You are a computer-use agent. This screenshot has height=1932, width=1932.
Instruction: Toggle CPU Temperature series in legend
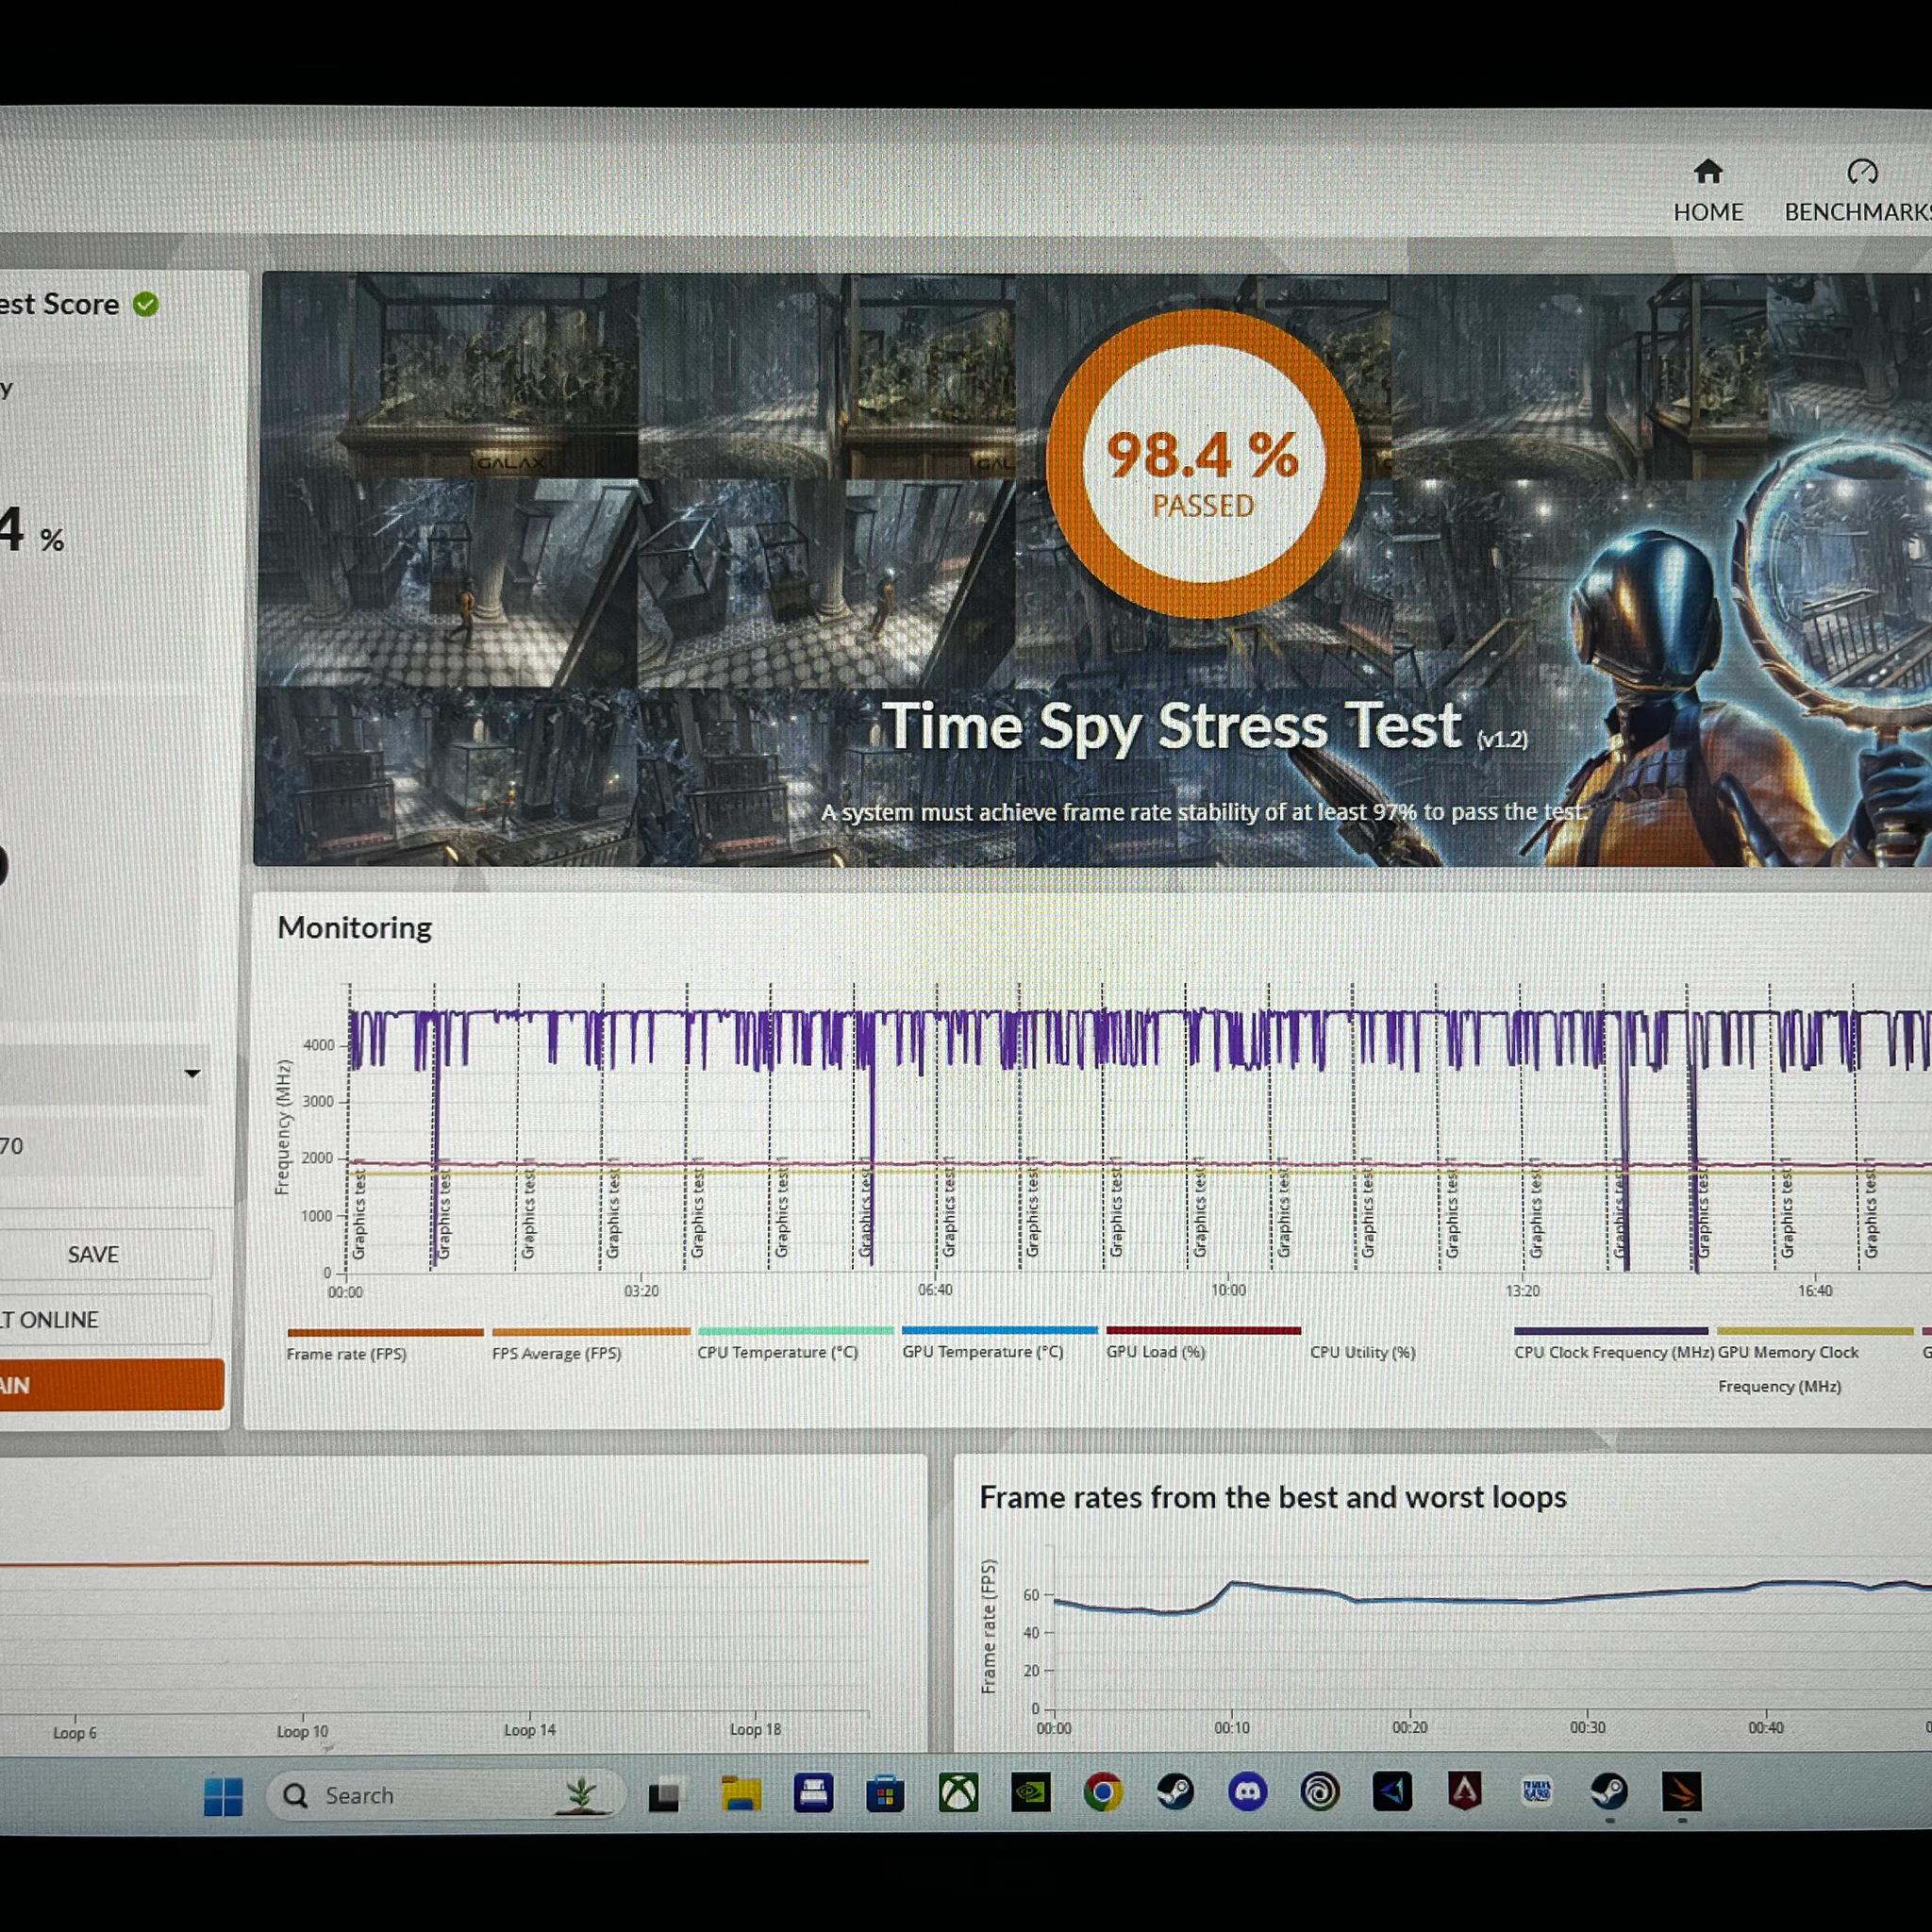click(778, 1352)
